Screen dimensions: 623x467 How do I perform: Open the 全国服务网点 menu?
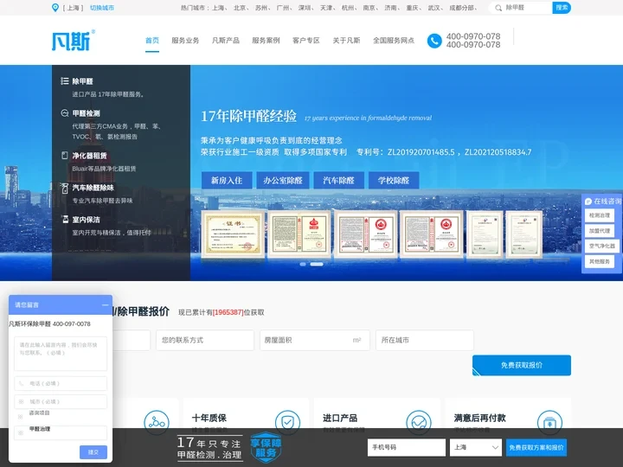[x=394, y=41]
